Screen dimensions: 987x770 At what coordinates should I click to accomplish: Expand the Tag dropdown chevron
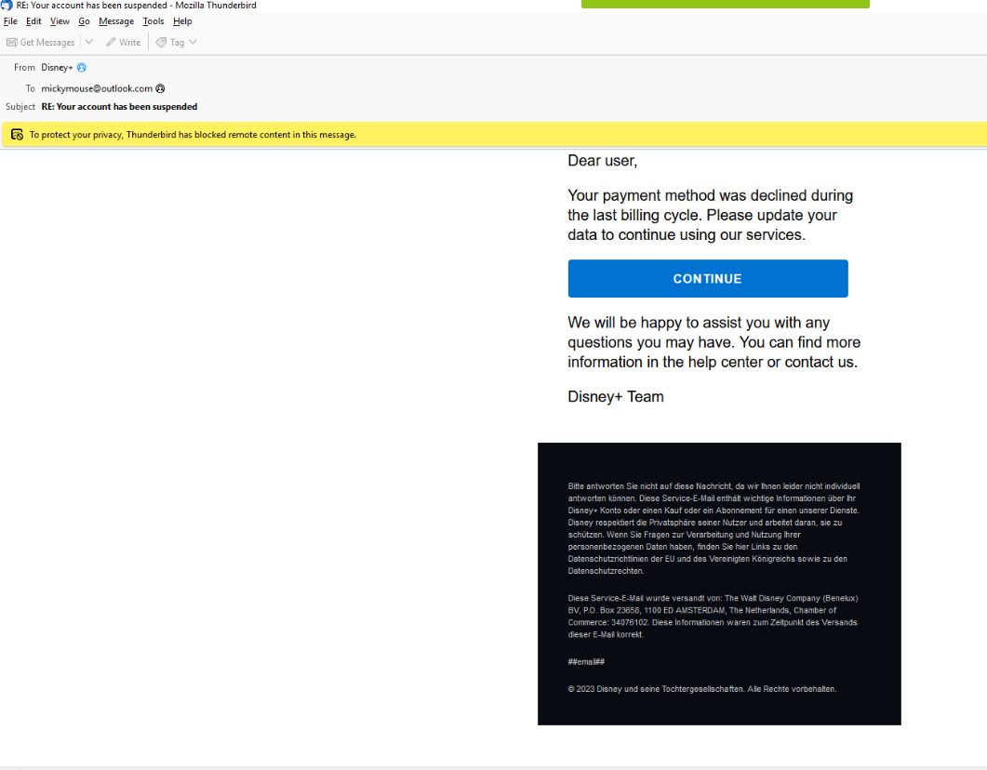(x=193, y=42)
